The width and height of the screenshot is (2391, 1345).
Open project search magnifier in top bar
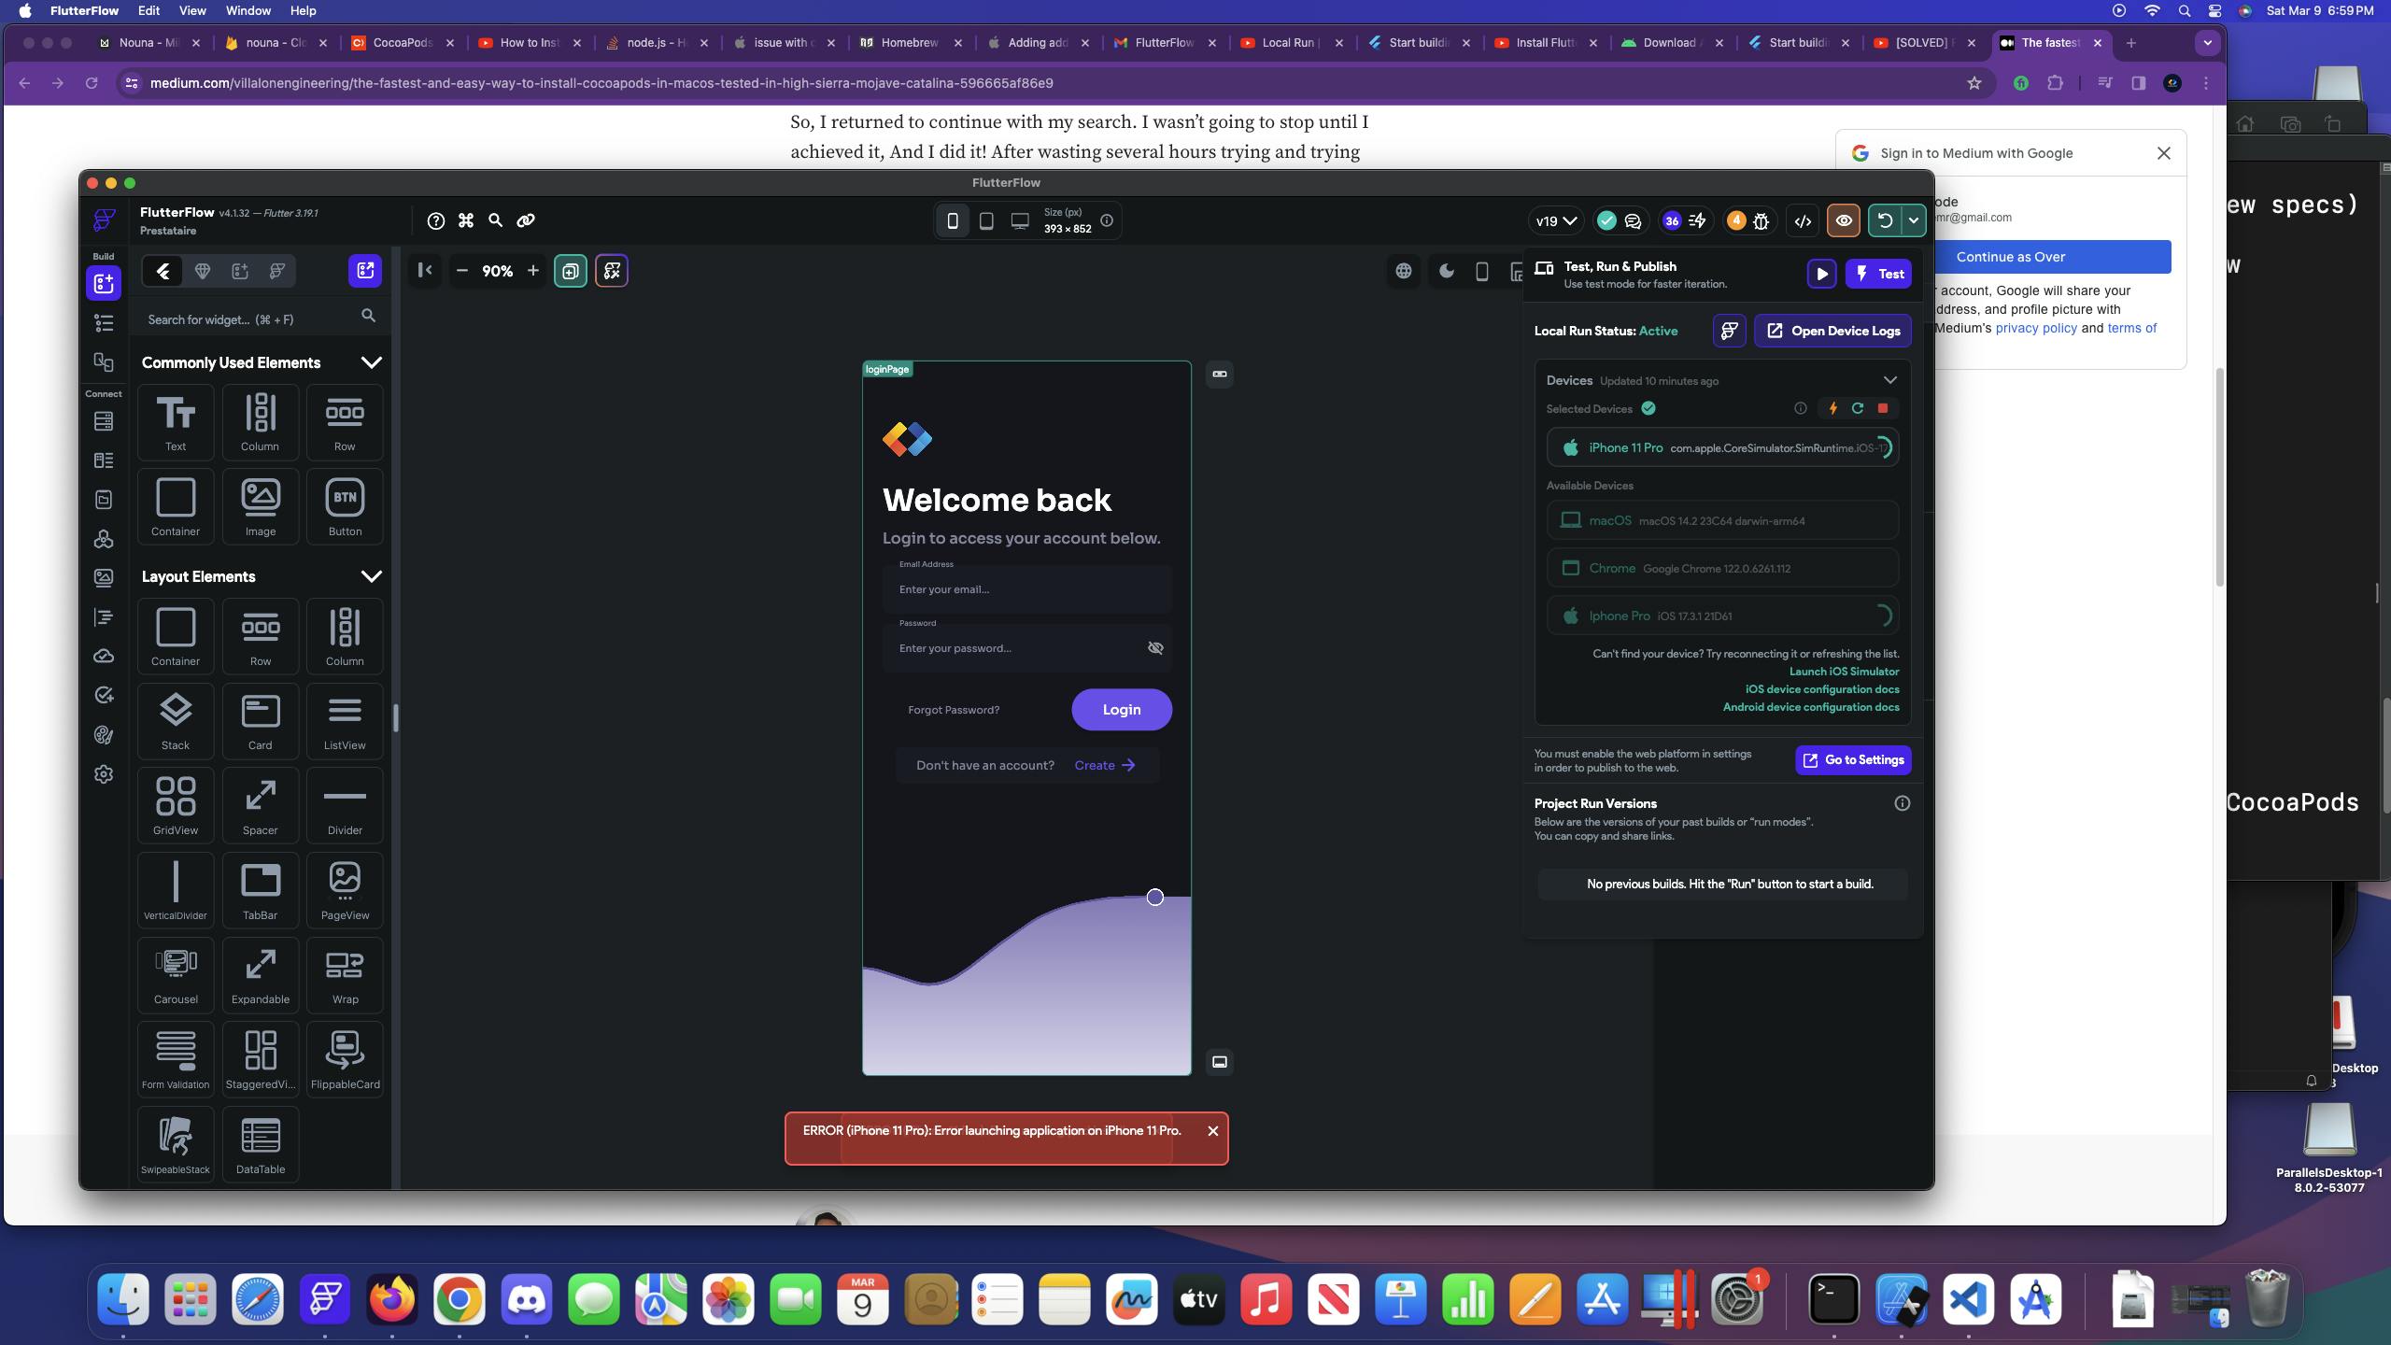pos(496,220)
